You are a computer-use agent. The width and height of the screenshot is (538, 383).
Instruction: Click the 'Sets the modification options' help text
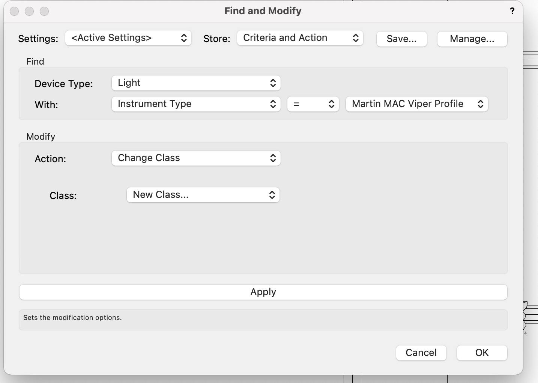click(x=72, y=318)
